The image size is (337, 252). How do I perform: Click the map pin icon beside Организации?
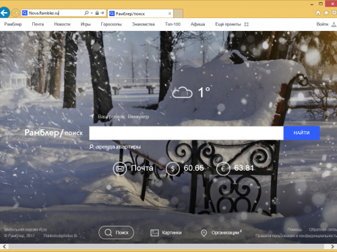[x=204, y=233]
